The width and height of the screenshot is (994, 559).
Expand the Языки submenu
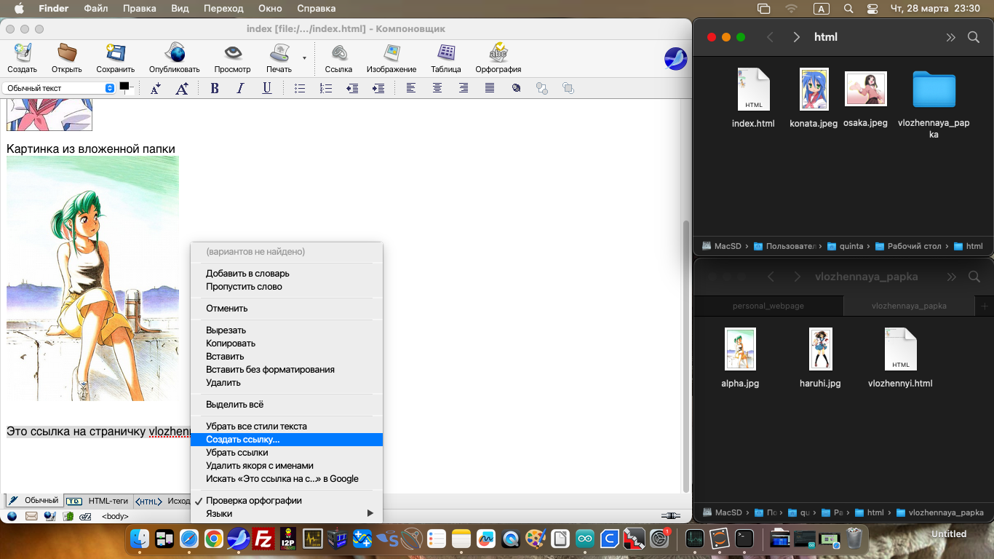point(286,514)
